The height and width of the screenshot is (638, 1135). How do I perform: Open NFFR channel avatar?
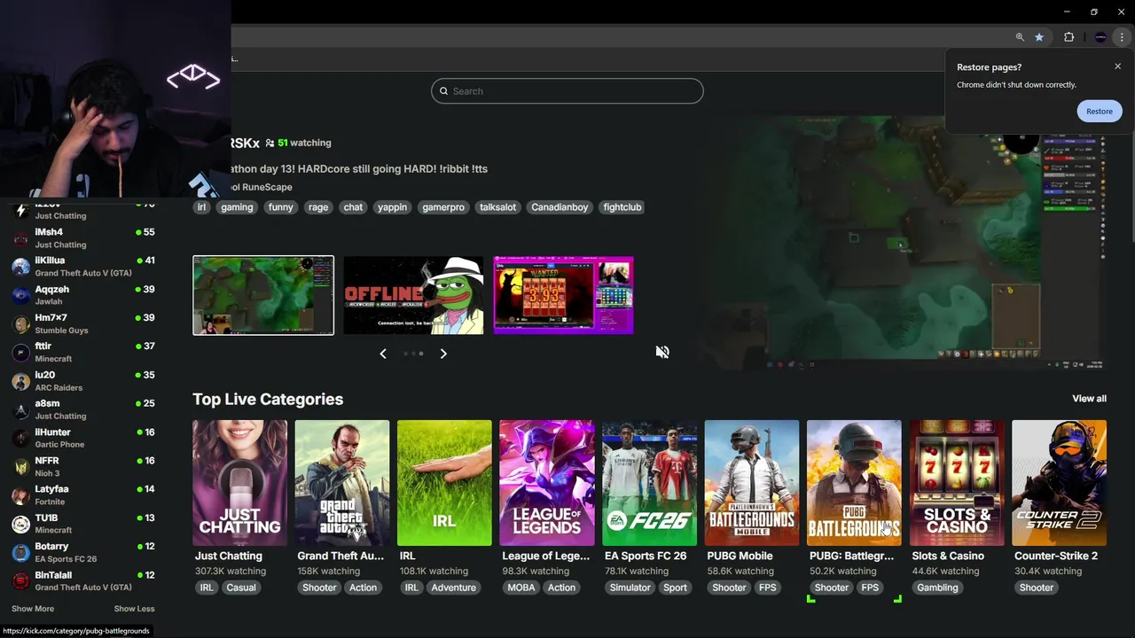click(x=20, y=467)
